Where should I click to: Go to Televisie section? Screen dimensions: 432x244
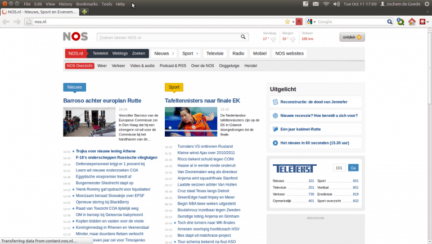tap(215, 53)
